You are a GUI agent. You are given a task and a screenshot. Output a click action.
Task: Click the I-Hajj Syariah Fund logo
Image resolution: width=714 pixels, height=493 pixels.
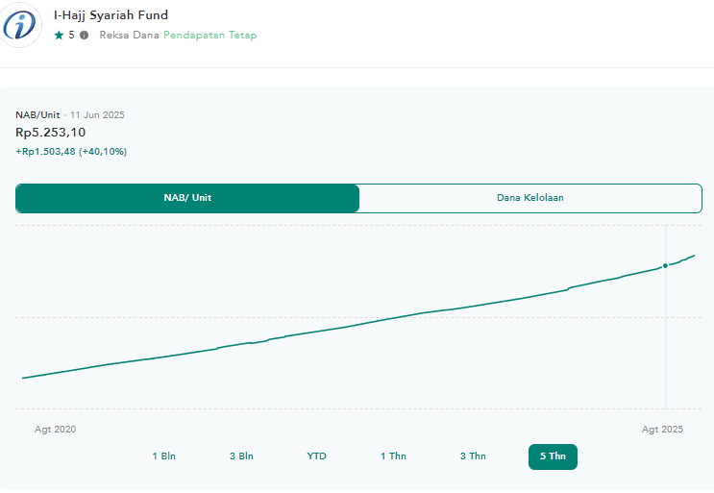19,25
